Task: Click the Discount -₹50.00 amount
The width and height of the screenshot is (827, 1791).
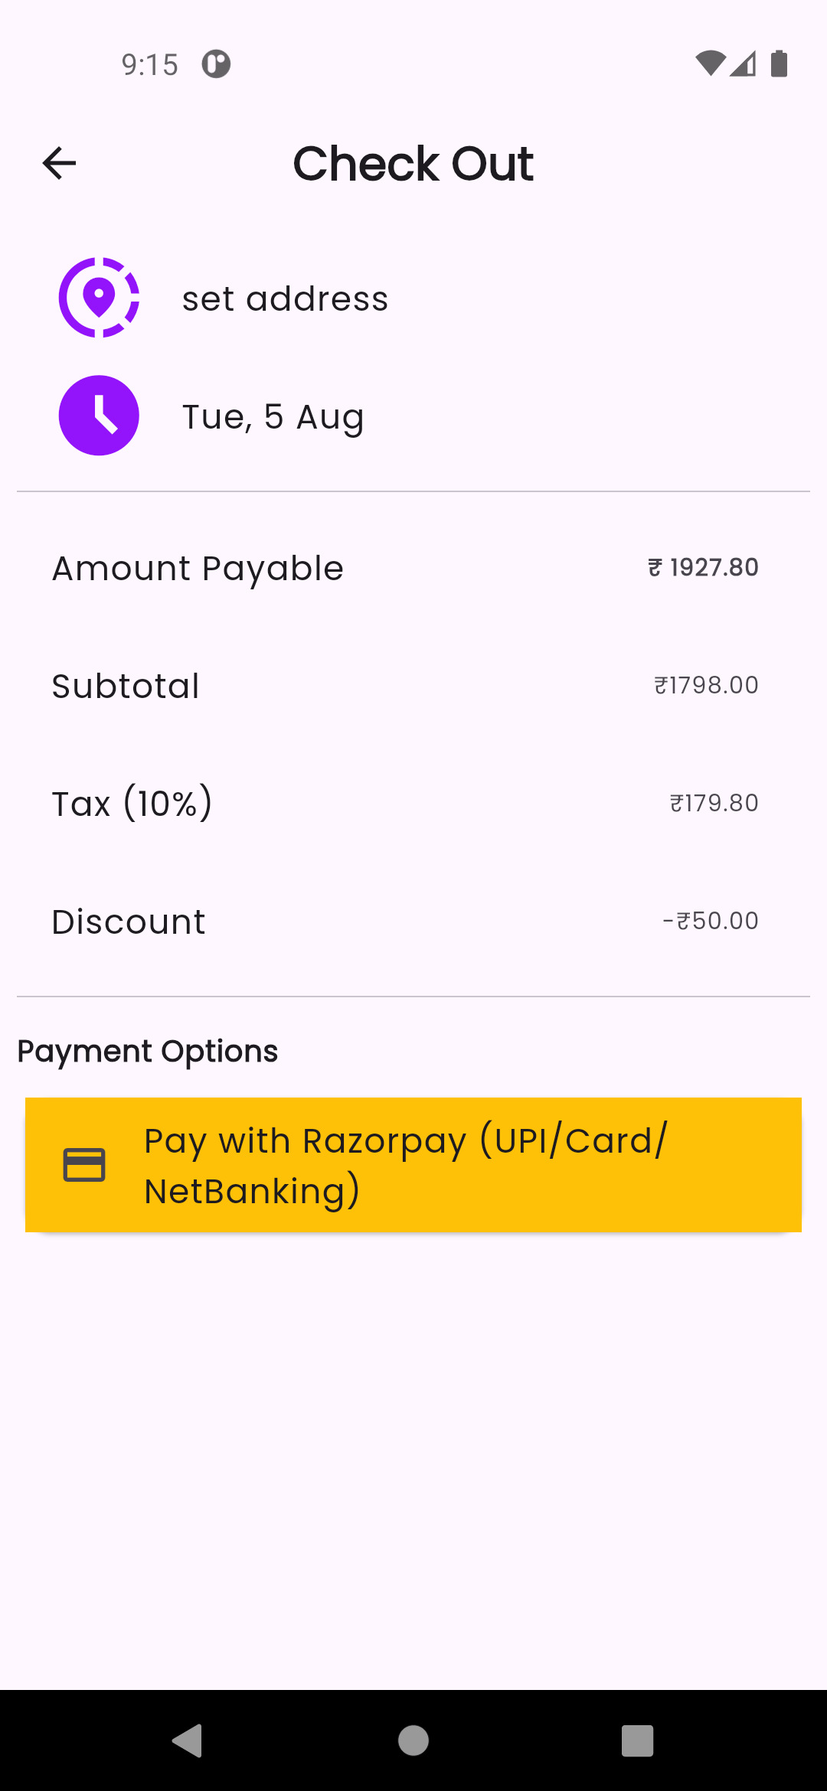Action: (710, 921)
